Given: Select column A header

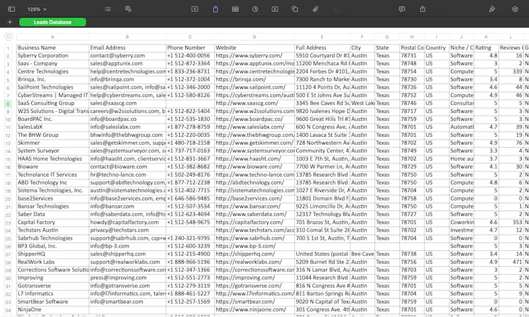Looking at the screenshot, I should click(53, 37).
